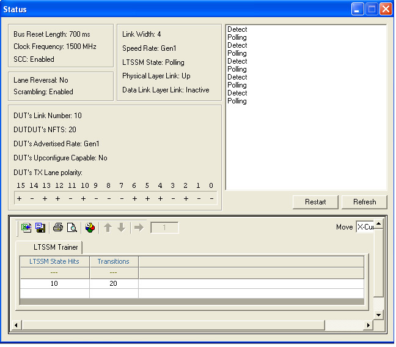
Task: Click Link Width: 4 text
Action: coord(141,34)
